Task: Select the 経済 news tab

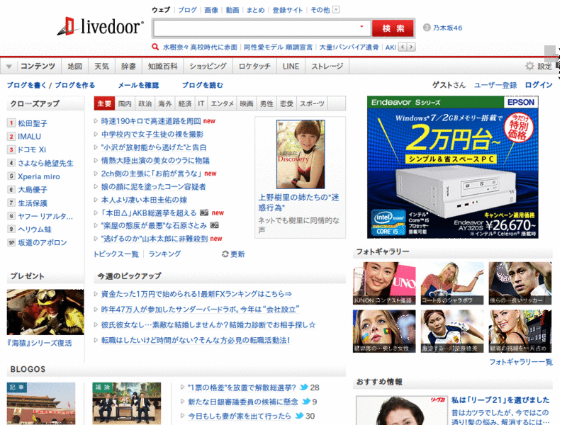Action: (x=185, y=103)
